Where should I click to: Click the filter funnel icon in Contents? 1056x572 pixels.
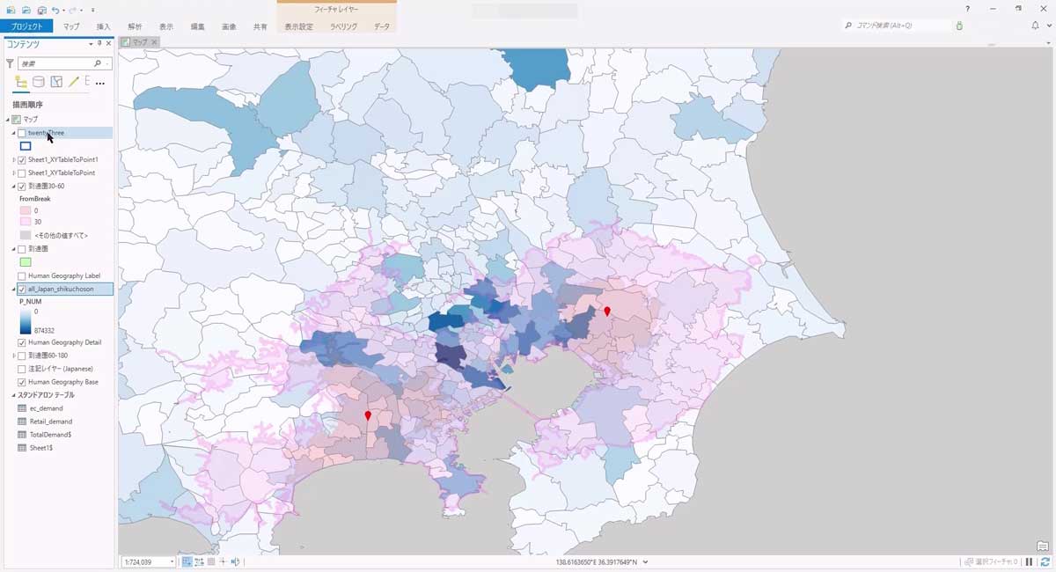(x=10, y=64)
